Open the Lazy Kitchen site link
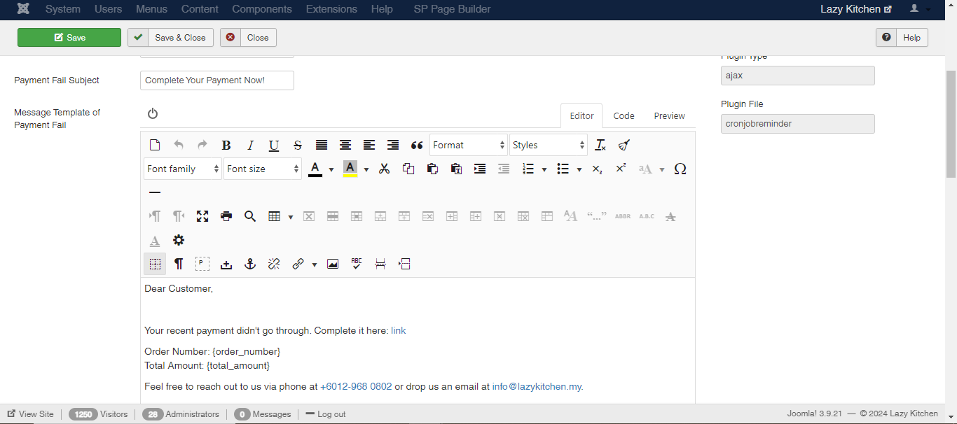The height and width of the screenshot is (424, 957). (x=856, y=9)
